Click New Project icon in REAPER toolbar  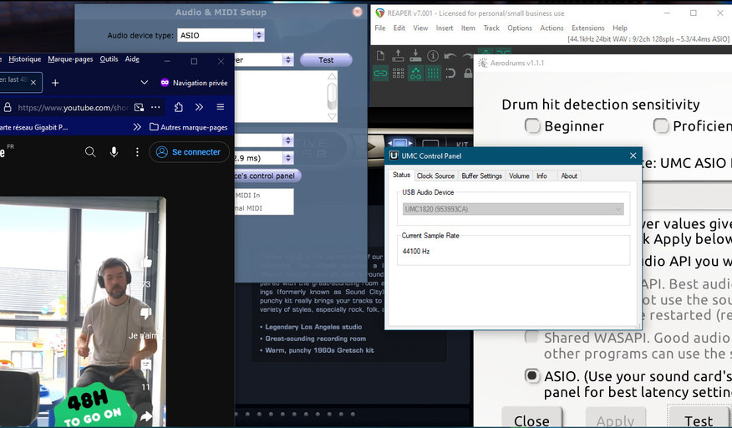380,56
